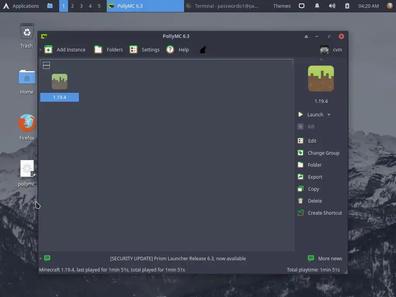Viewport: 396px width, 297px height.
Task: Click the user avatar in top panel
Action: coord(390,6)
